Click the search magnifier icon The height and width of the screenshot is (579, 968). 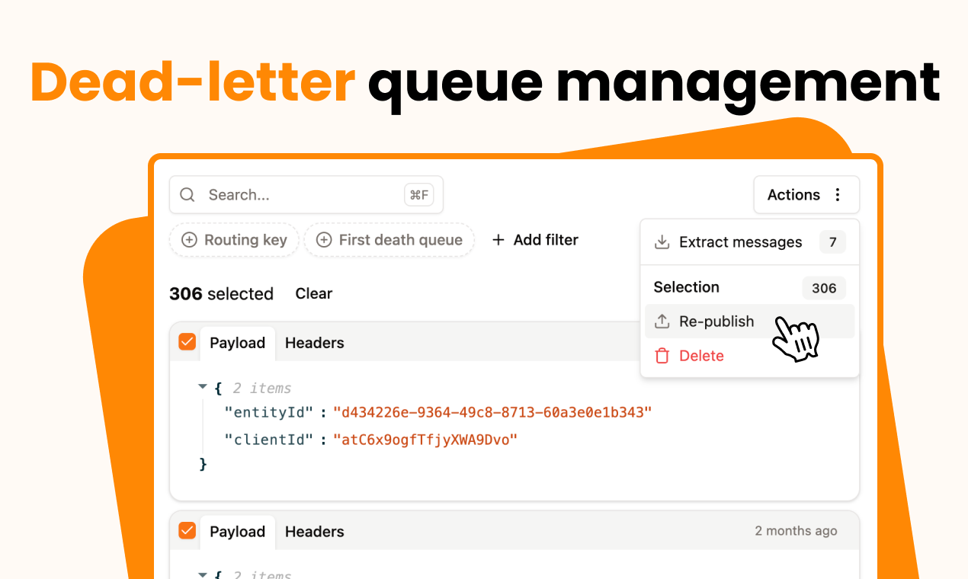[x=188, y=195]
